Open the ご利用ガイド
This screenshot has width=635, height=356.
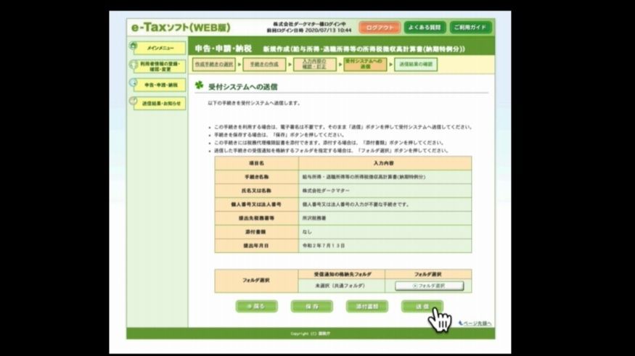(470, 28)
